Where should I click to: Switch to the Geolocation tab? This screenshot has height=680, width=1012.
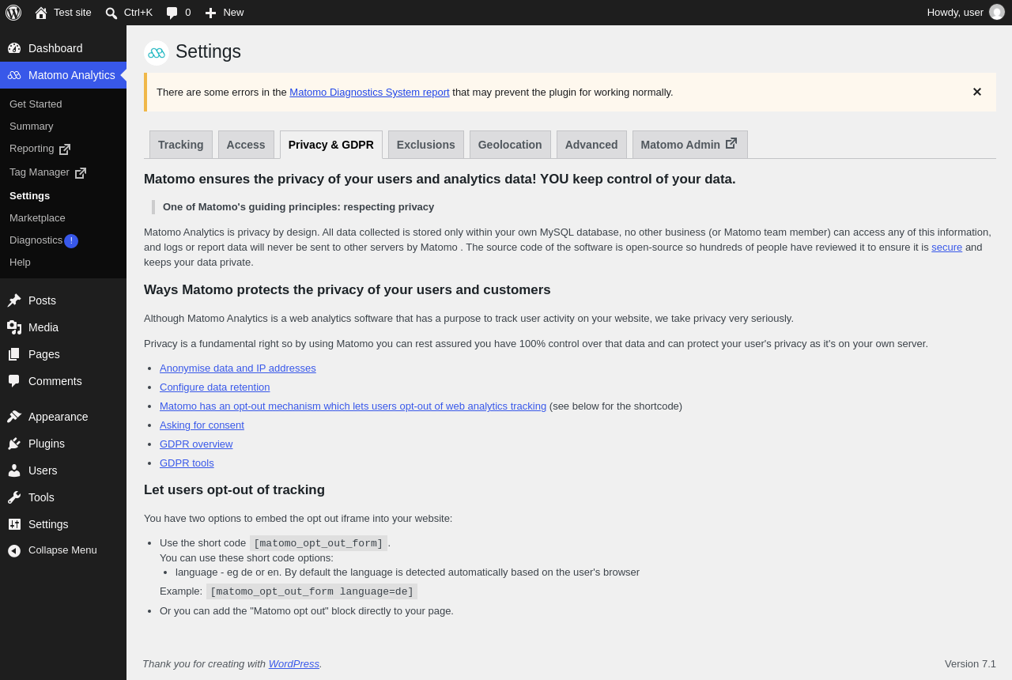pyautogui.click(x=510, y=145)
